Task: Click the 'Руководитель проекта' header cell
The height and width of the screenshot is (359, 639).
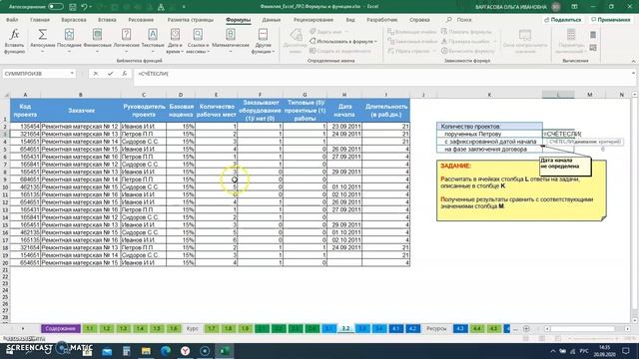Action: click(143, 111)
